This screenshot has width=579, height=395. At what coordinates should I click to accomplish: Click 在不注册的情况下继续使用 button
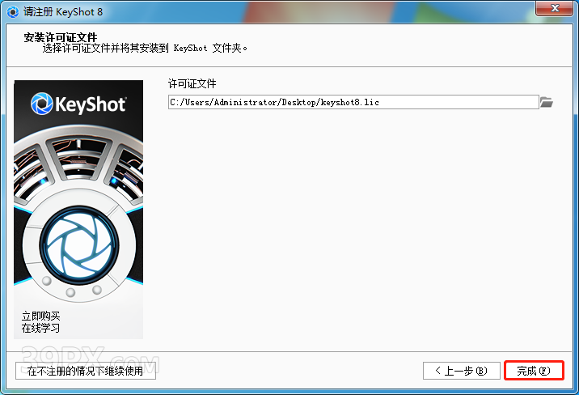[85, 371]
